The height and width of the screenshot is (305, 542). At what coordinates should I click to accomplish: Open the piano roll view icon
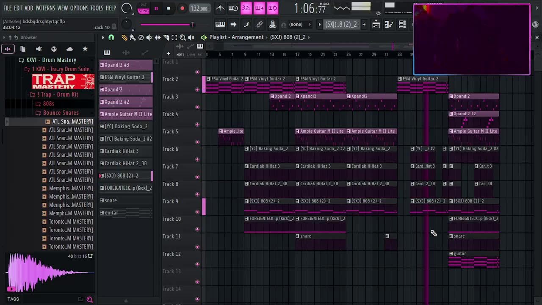tap(389, 25)
